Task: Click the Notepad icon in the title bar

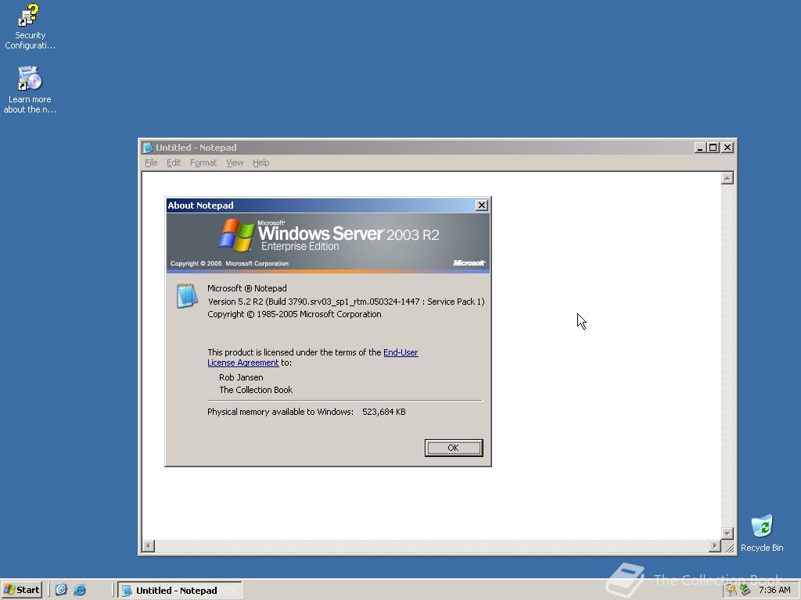Action: pos(147,147)
